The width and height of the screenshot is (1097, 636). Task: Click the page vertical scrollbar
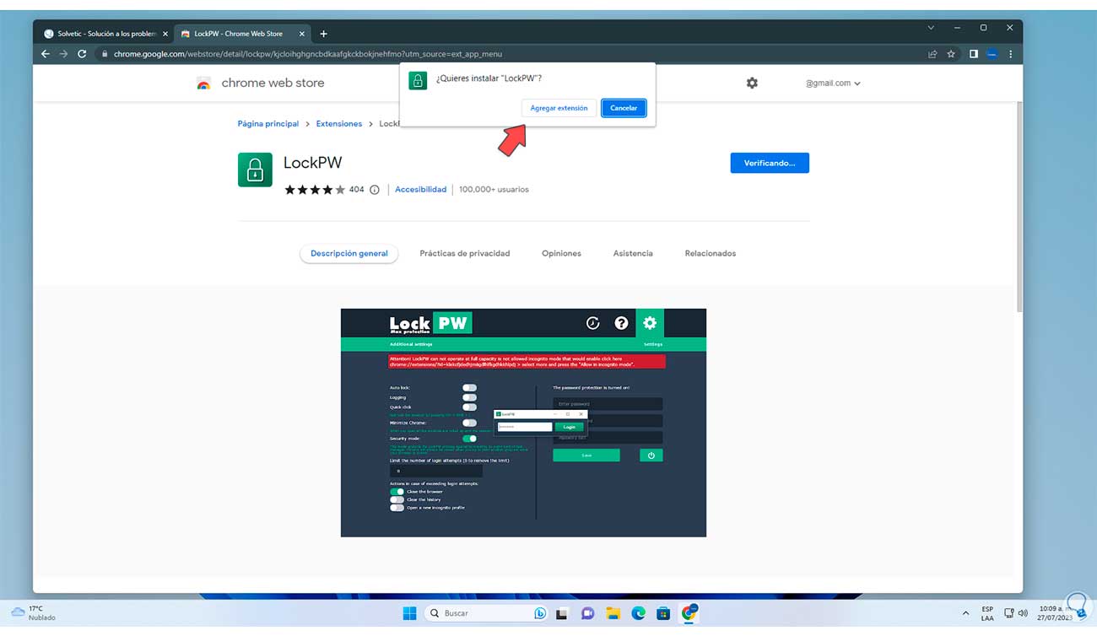pyautogui.click(x=1019, y=207)
